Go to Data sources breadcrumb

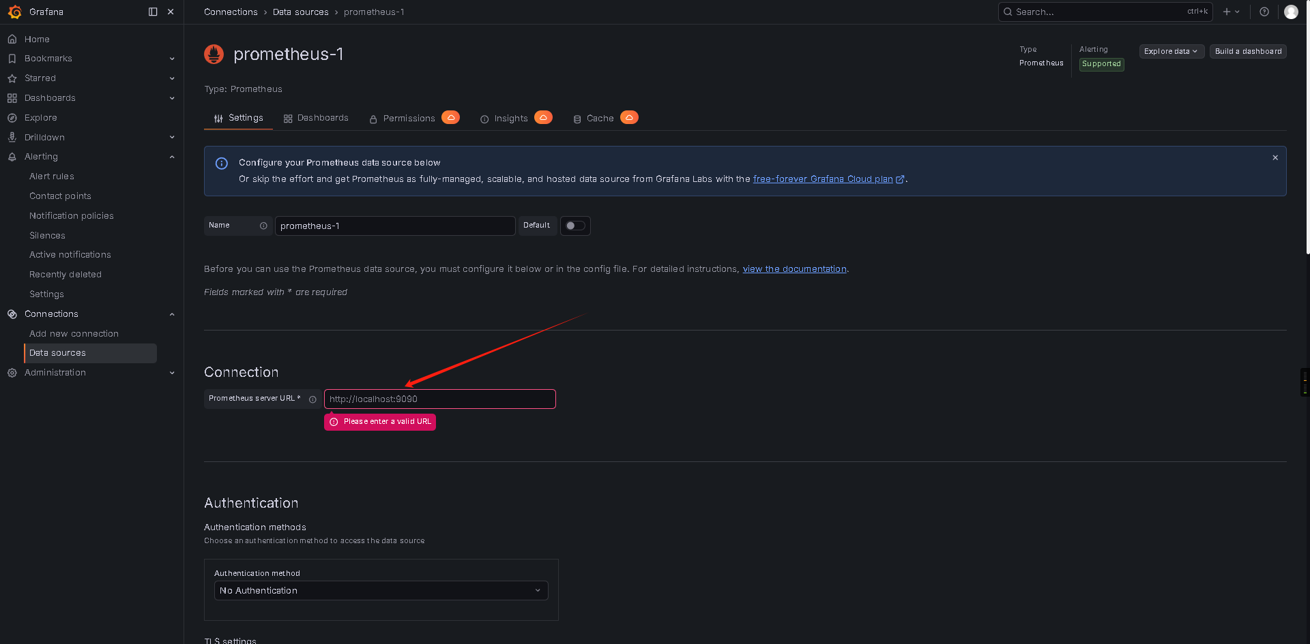click(301, 12)
